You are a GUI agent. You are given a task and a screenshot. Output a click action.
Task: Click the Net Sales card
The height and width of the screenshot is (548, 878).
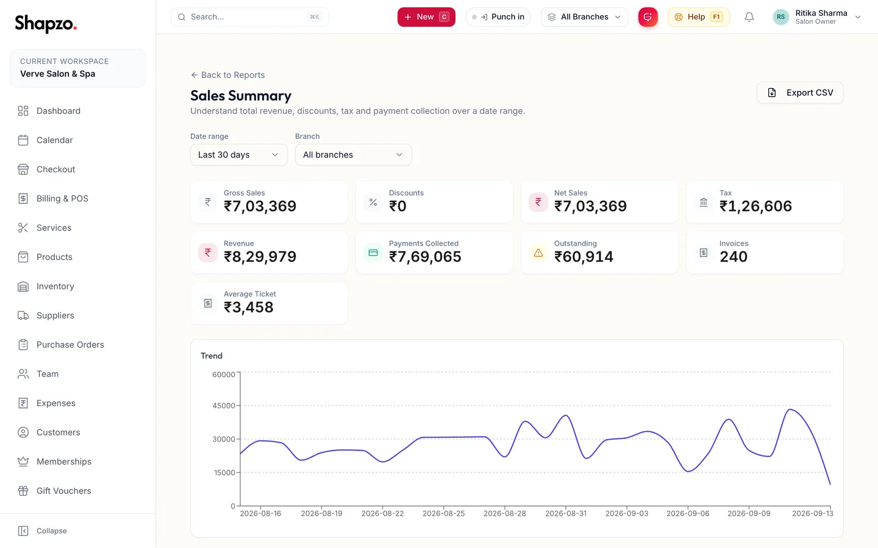(x=599, y=202)
